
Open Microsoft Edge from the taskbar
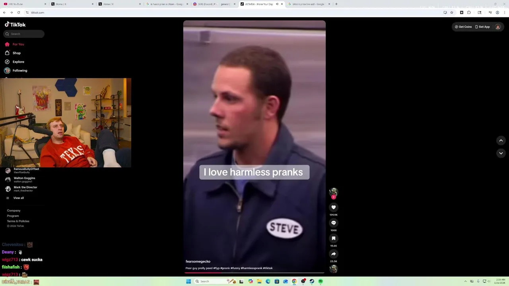click(268, 281)
